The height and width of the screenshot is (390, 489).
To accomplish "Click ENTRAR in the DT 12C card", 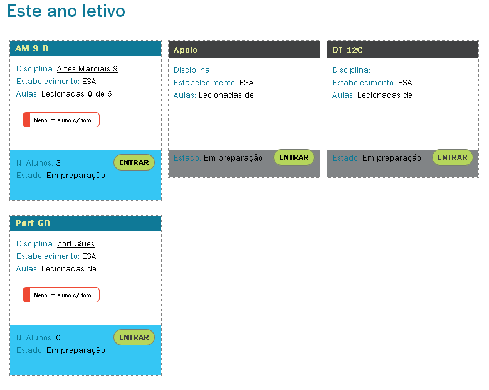I will 452,157.
